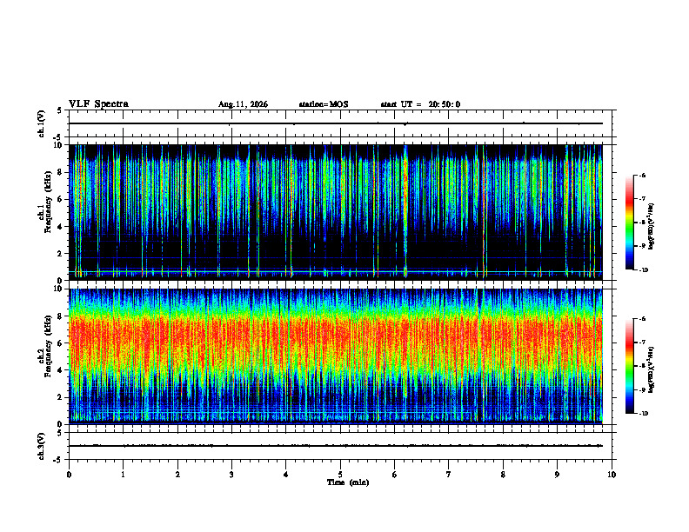689x532 pixels.
Task: Select the date text "Aug.11, 2026"
Action: point(243,104)
